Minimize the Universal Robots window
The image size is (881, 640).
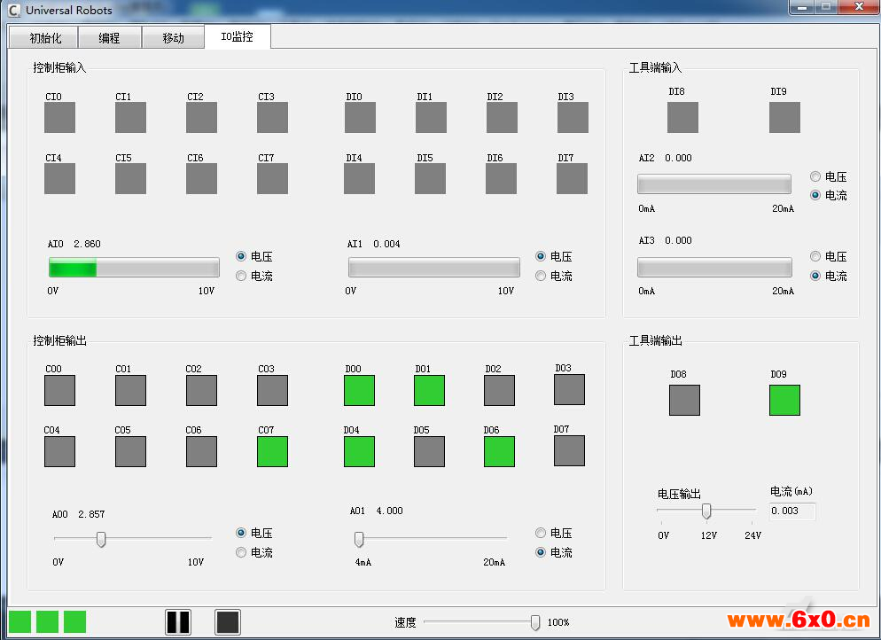click(802, 7)
